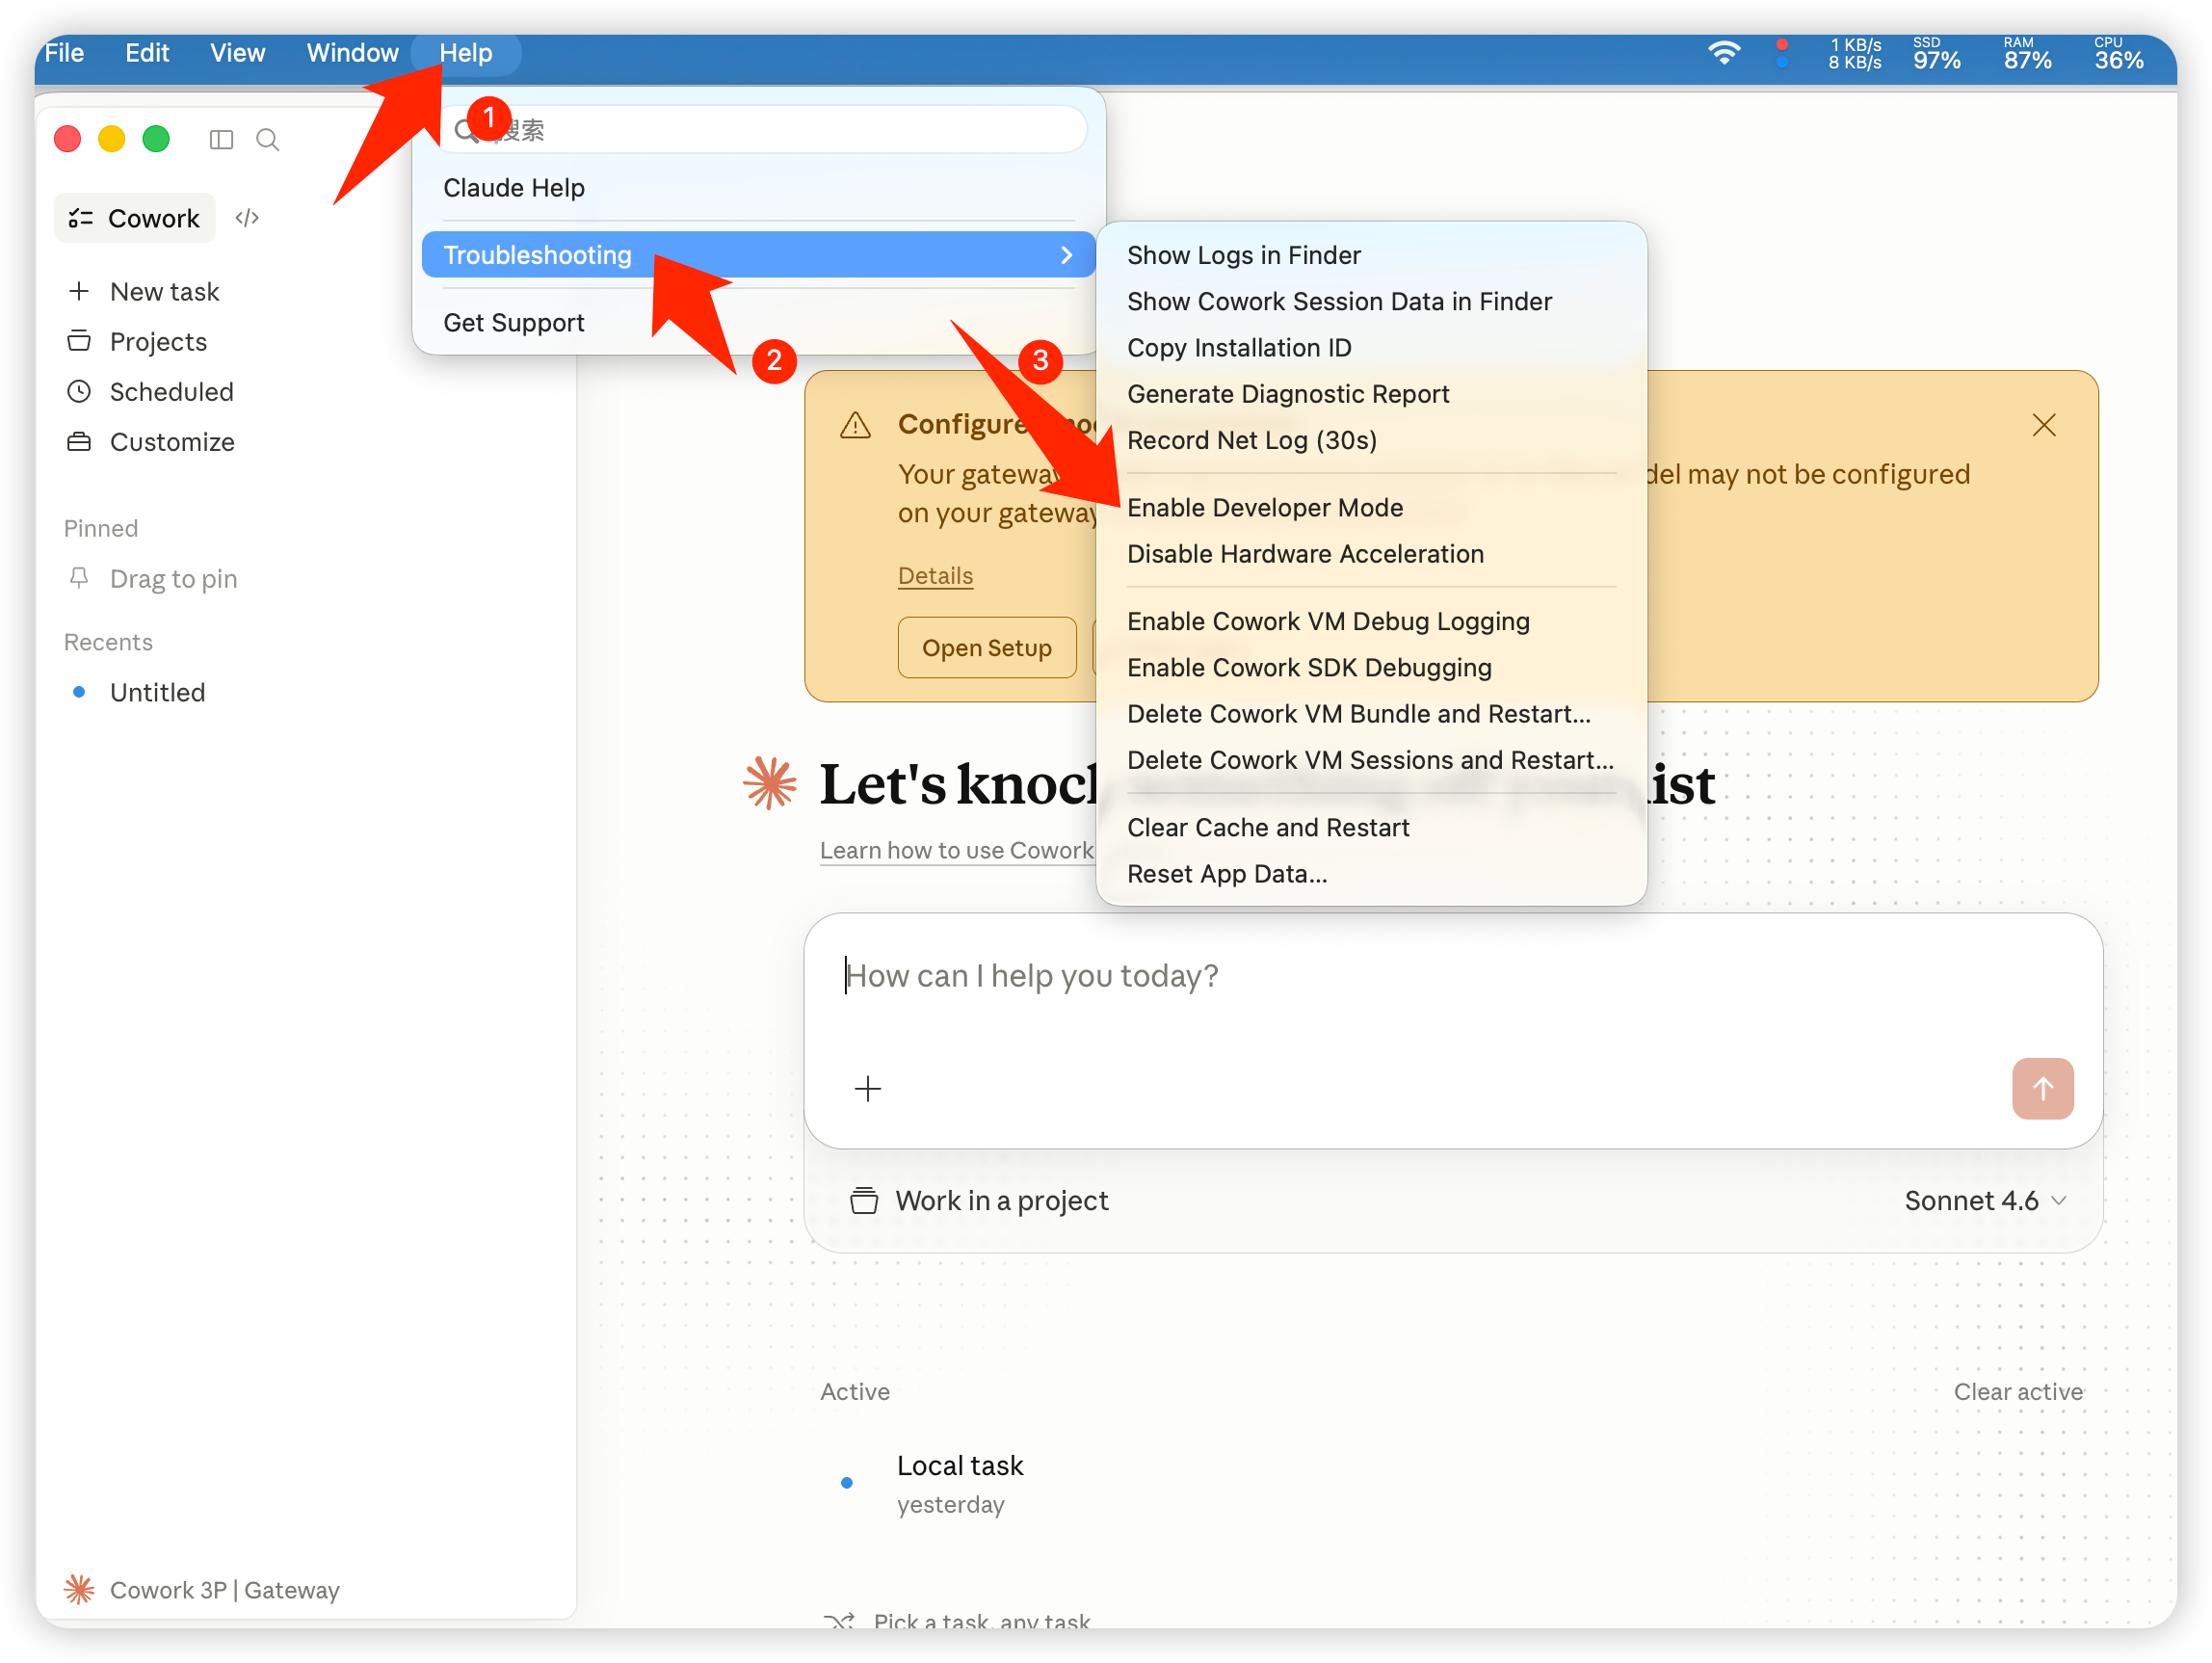Click the Claude starburst icon by Cowork 3P
This screenshot has width=2212, height=1663.
pyautogui.click(x=79, y=1589)
